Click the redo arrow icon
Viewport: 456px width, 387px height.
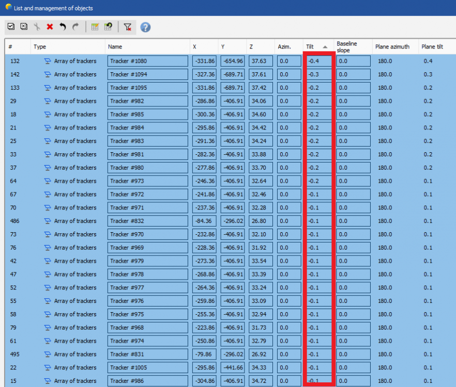75,27
